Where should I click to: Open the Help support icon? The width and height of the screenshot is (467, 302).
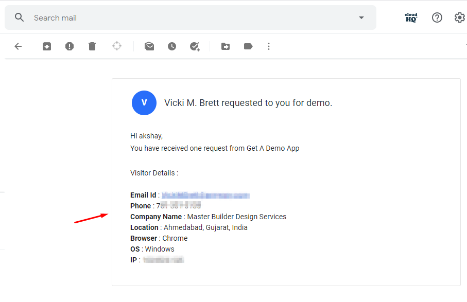click(437, 17)
